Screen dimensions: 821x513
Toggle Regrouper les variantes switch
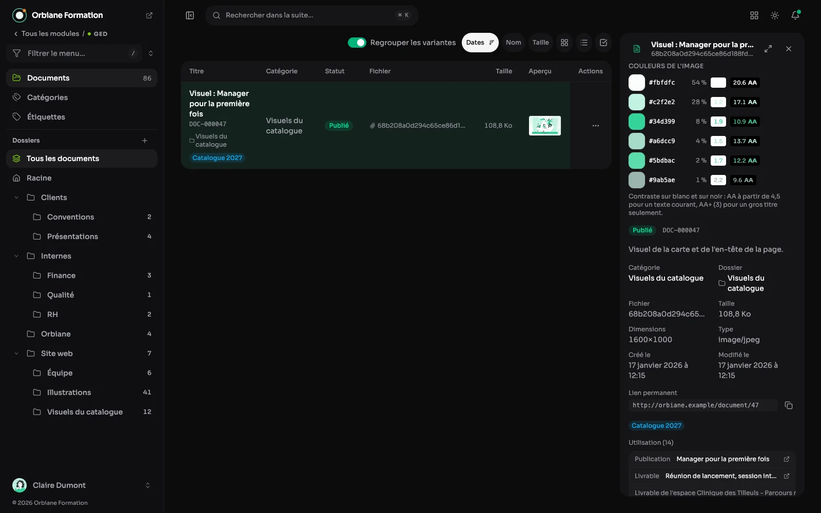pyautogui.click(x=357, y=43)
